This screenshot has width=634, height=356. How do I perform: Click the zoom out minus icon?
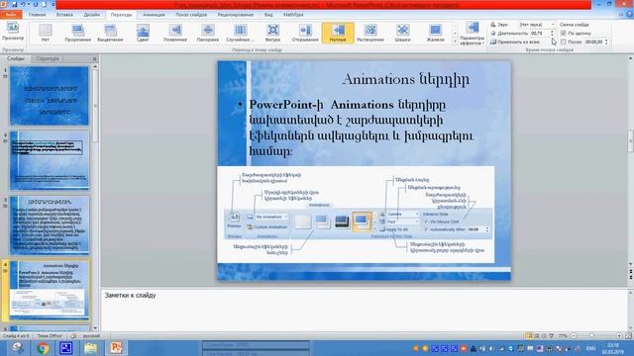[x=574, y=336]
